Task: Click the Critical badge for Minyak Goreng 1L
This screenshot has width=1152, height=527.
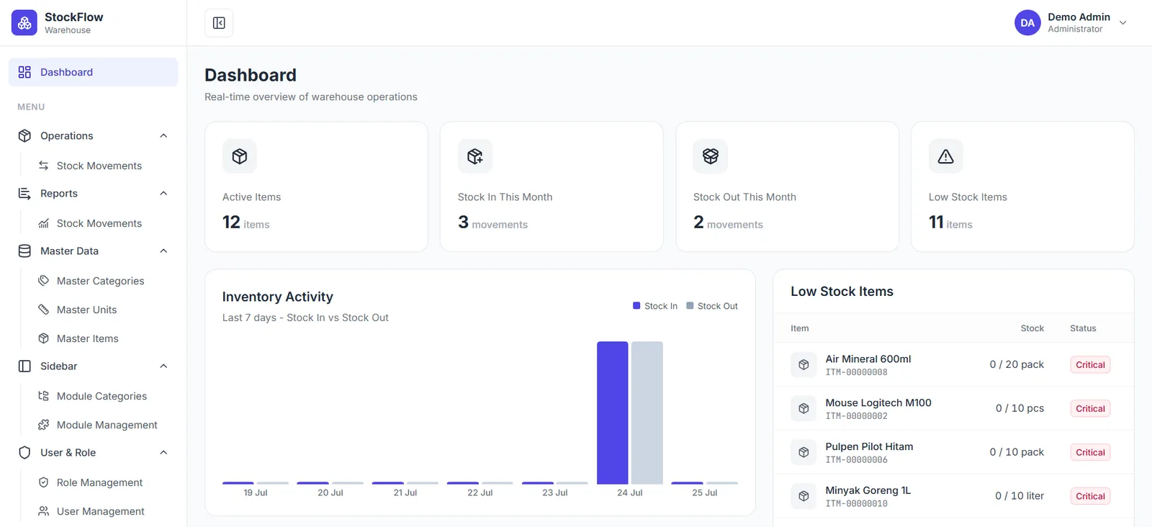Action: point(1090,496)
